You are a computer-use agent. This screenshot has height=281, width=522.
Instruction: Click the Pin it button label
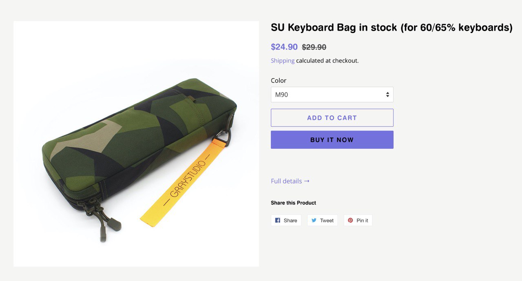click(x=362, y=221)
